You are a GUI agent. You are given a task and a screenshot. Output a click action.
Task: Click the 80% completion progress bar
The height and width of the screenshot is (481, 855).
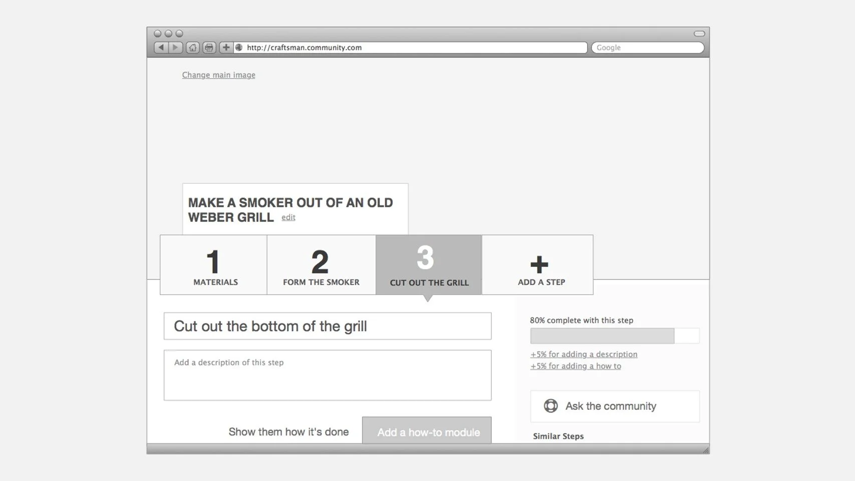pyautogui.click(x=615, y=336)
